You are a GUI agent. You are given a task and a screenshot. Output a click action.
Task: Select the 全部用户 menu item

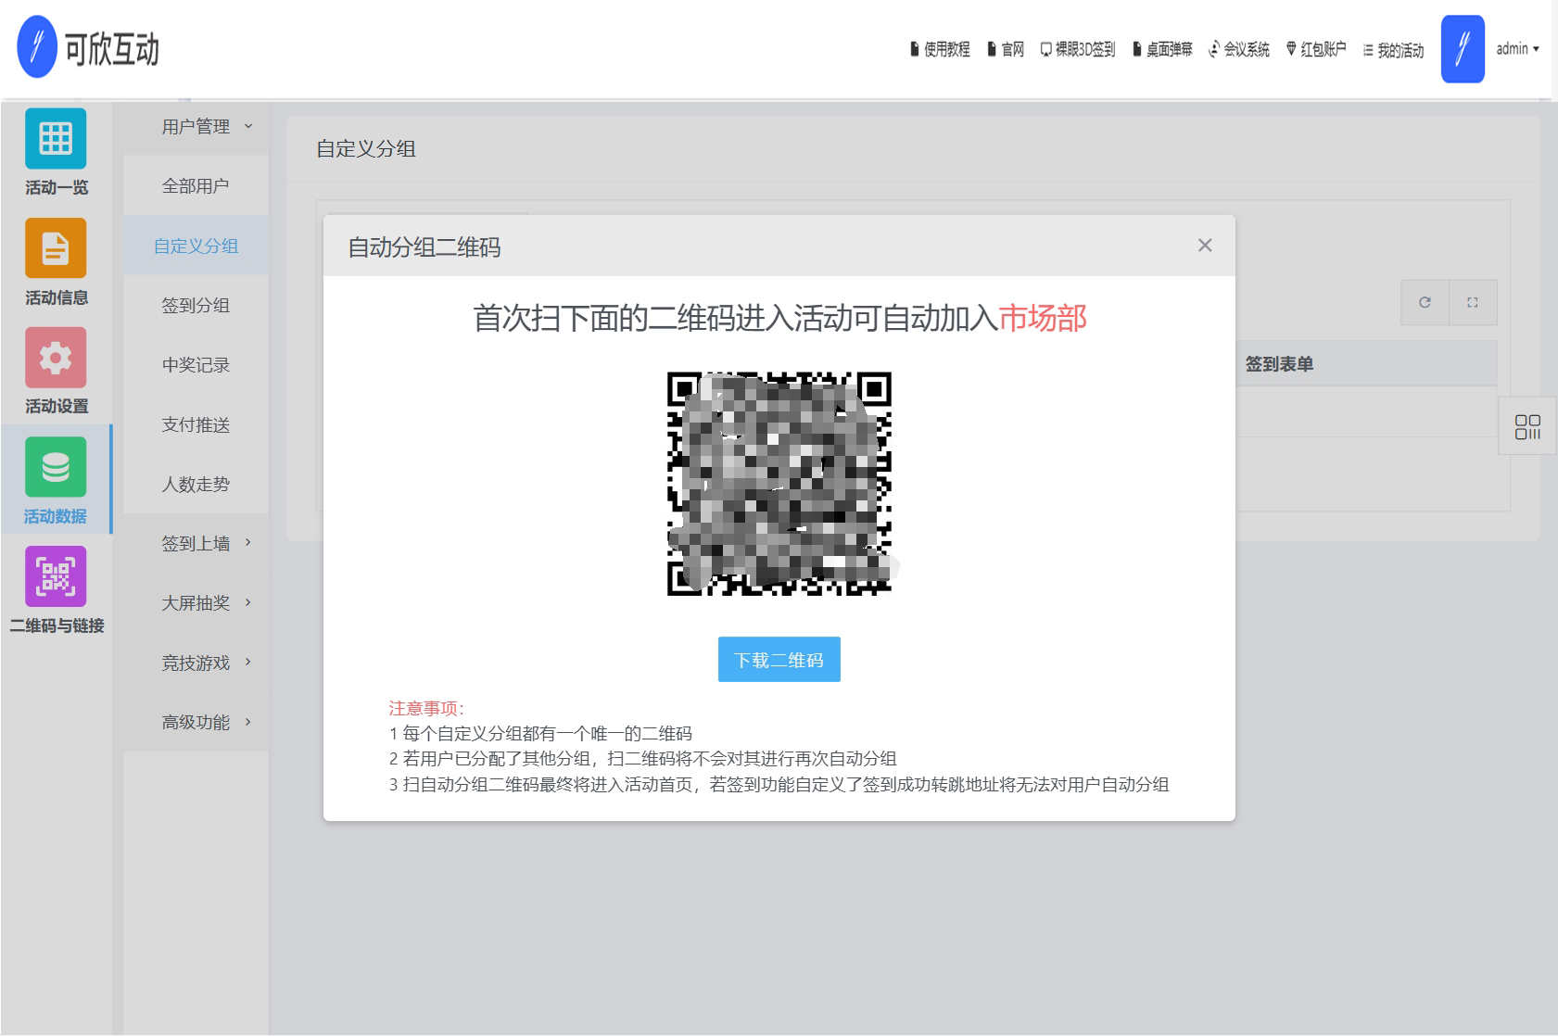coord(196,186)
